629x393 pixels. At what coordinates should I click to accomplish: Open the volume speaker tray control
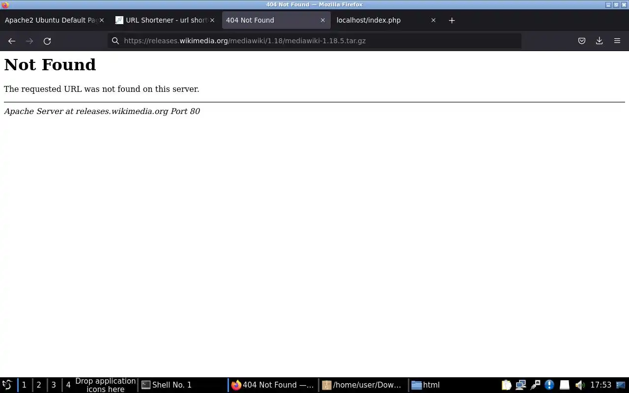[x=580, y=385]
